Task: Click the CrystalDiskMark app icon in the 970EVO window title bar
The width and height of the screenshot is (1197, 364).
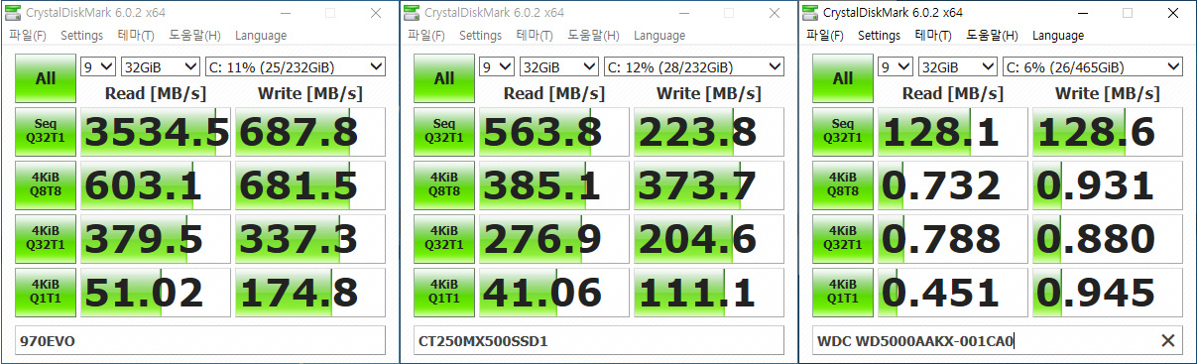Action: tap(13, 13)
